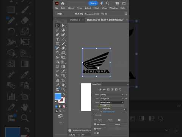Click the blue Share button
The image size is (182, 137).
[93, 3]
